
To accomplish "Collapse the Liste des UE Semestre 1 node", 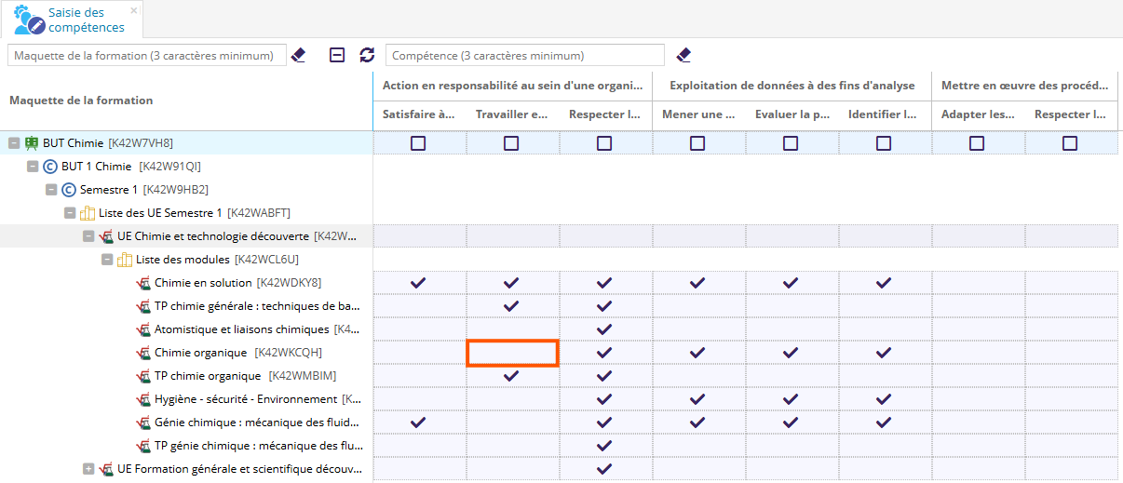I will [70, 213].
